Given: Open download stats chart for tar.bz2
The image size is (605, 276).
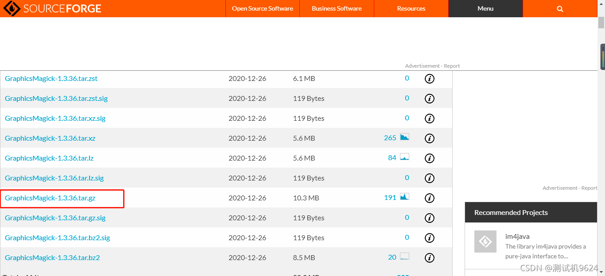Looking at the screenshot, I should (x=404, y=257).
